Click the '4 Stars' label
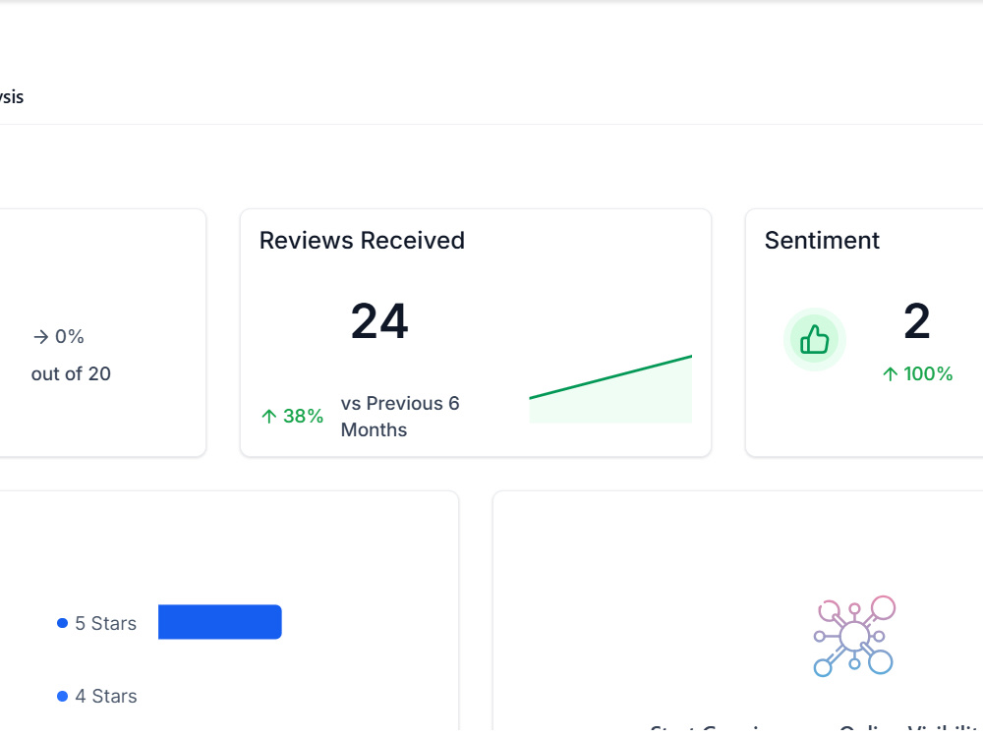Screen dimensions: 983x737 pos(105,697)
